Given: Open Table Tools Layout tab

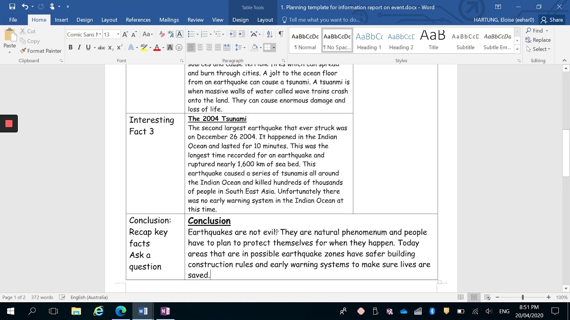Looking at the screenshot, I should click(265, 20).
